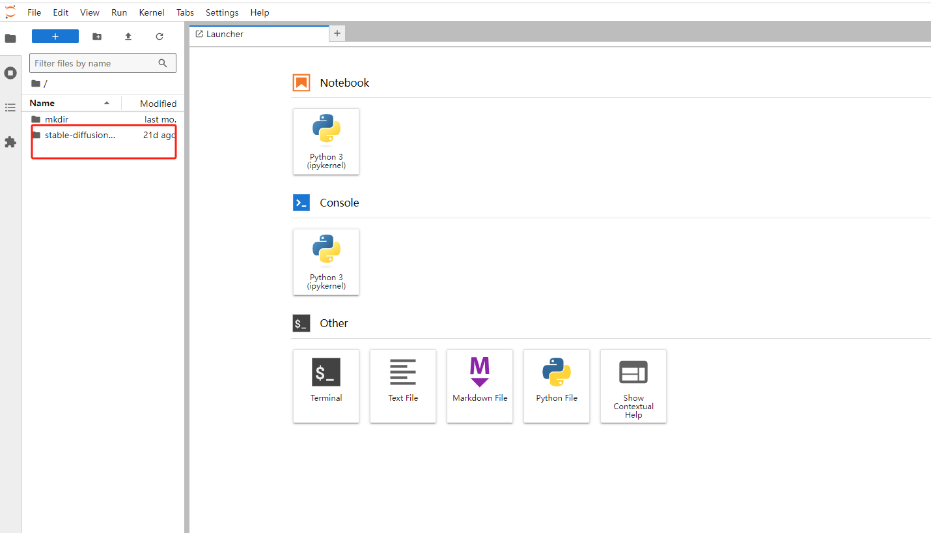Click the Filter files by name field
931x533 pixels.
coord(103,63)
